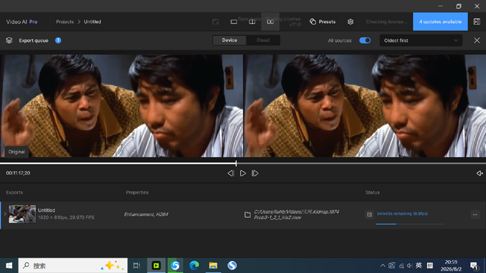The height and width of the screenshot is (273, 486).
Task: Toggle the All sources switch
Action: 365,41
